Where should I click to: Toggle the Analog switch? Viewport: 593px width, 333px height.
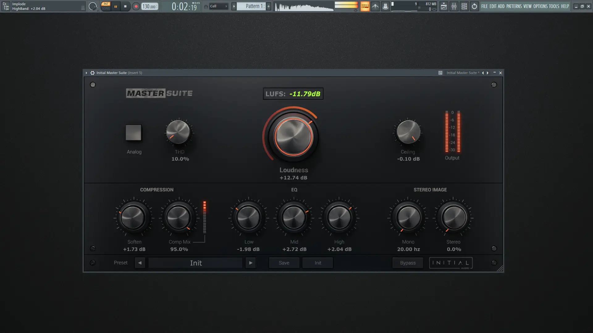pos(133,133)
